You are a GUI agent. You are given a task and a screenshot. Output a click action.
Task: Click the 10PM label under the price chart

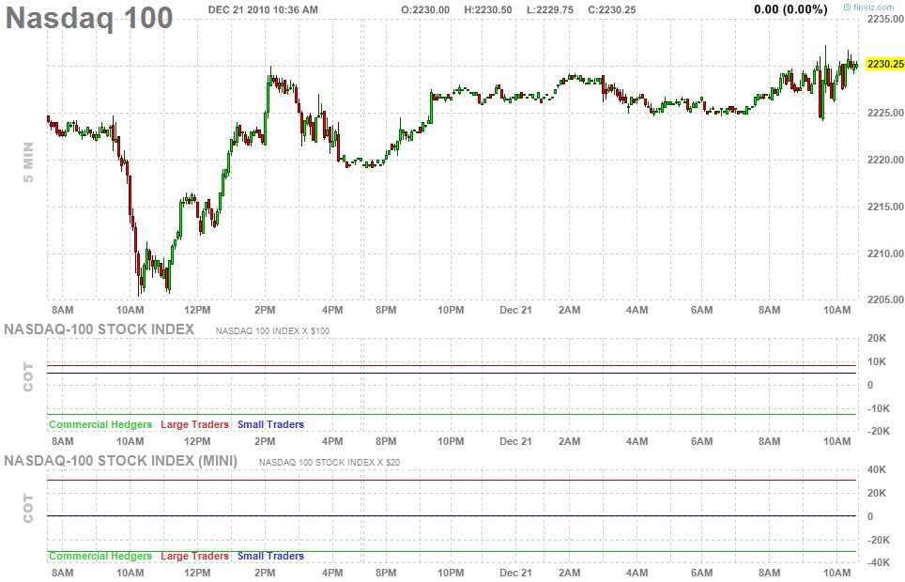tap(451, 310)
